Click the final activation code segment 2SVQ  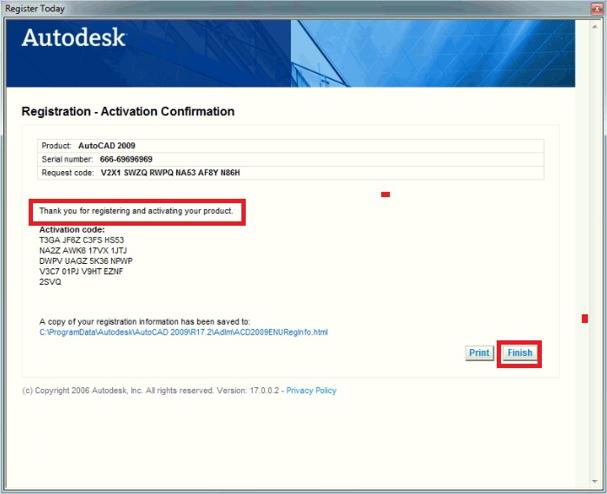click(50, 282)
